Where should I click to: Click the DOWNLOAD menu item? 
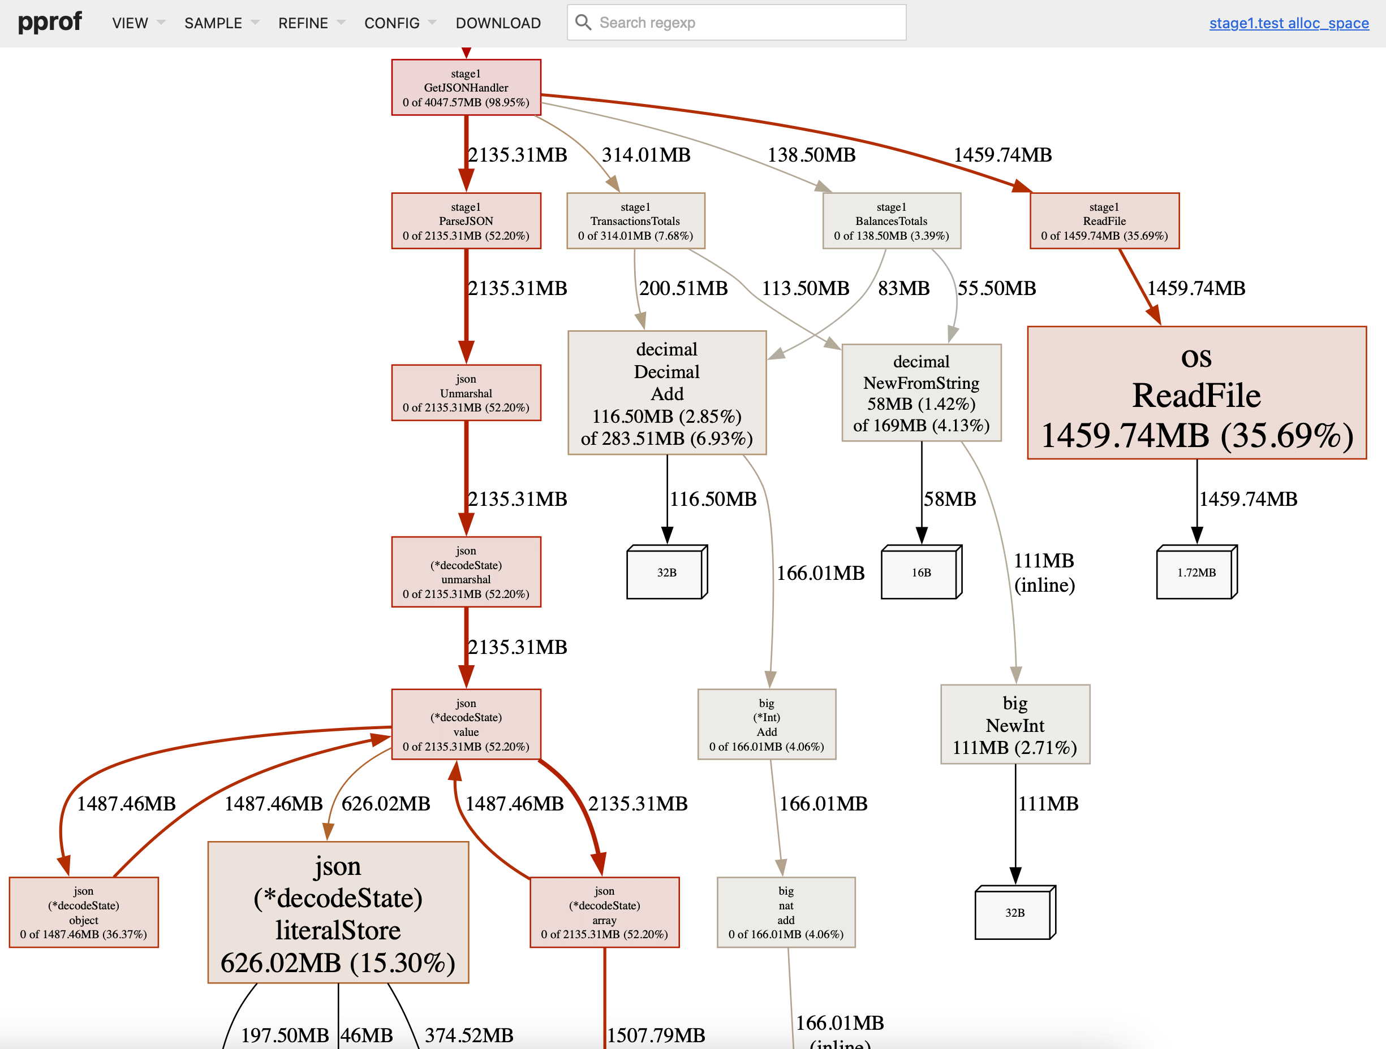tap(498, 23)
